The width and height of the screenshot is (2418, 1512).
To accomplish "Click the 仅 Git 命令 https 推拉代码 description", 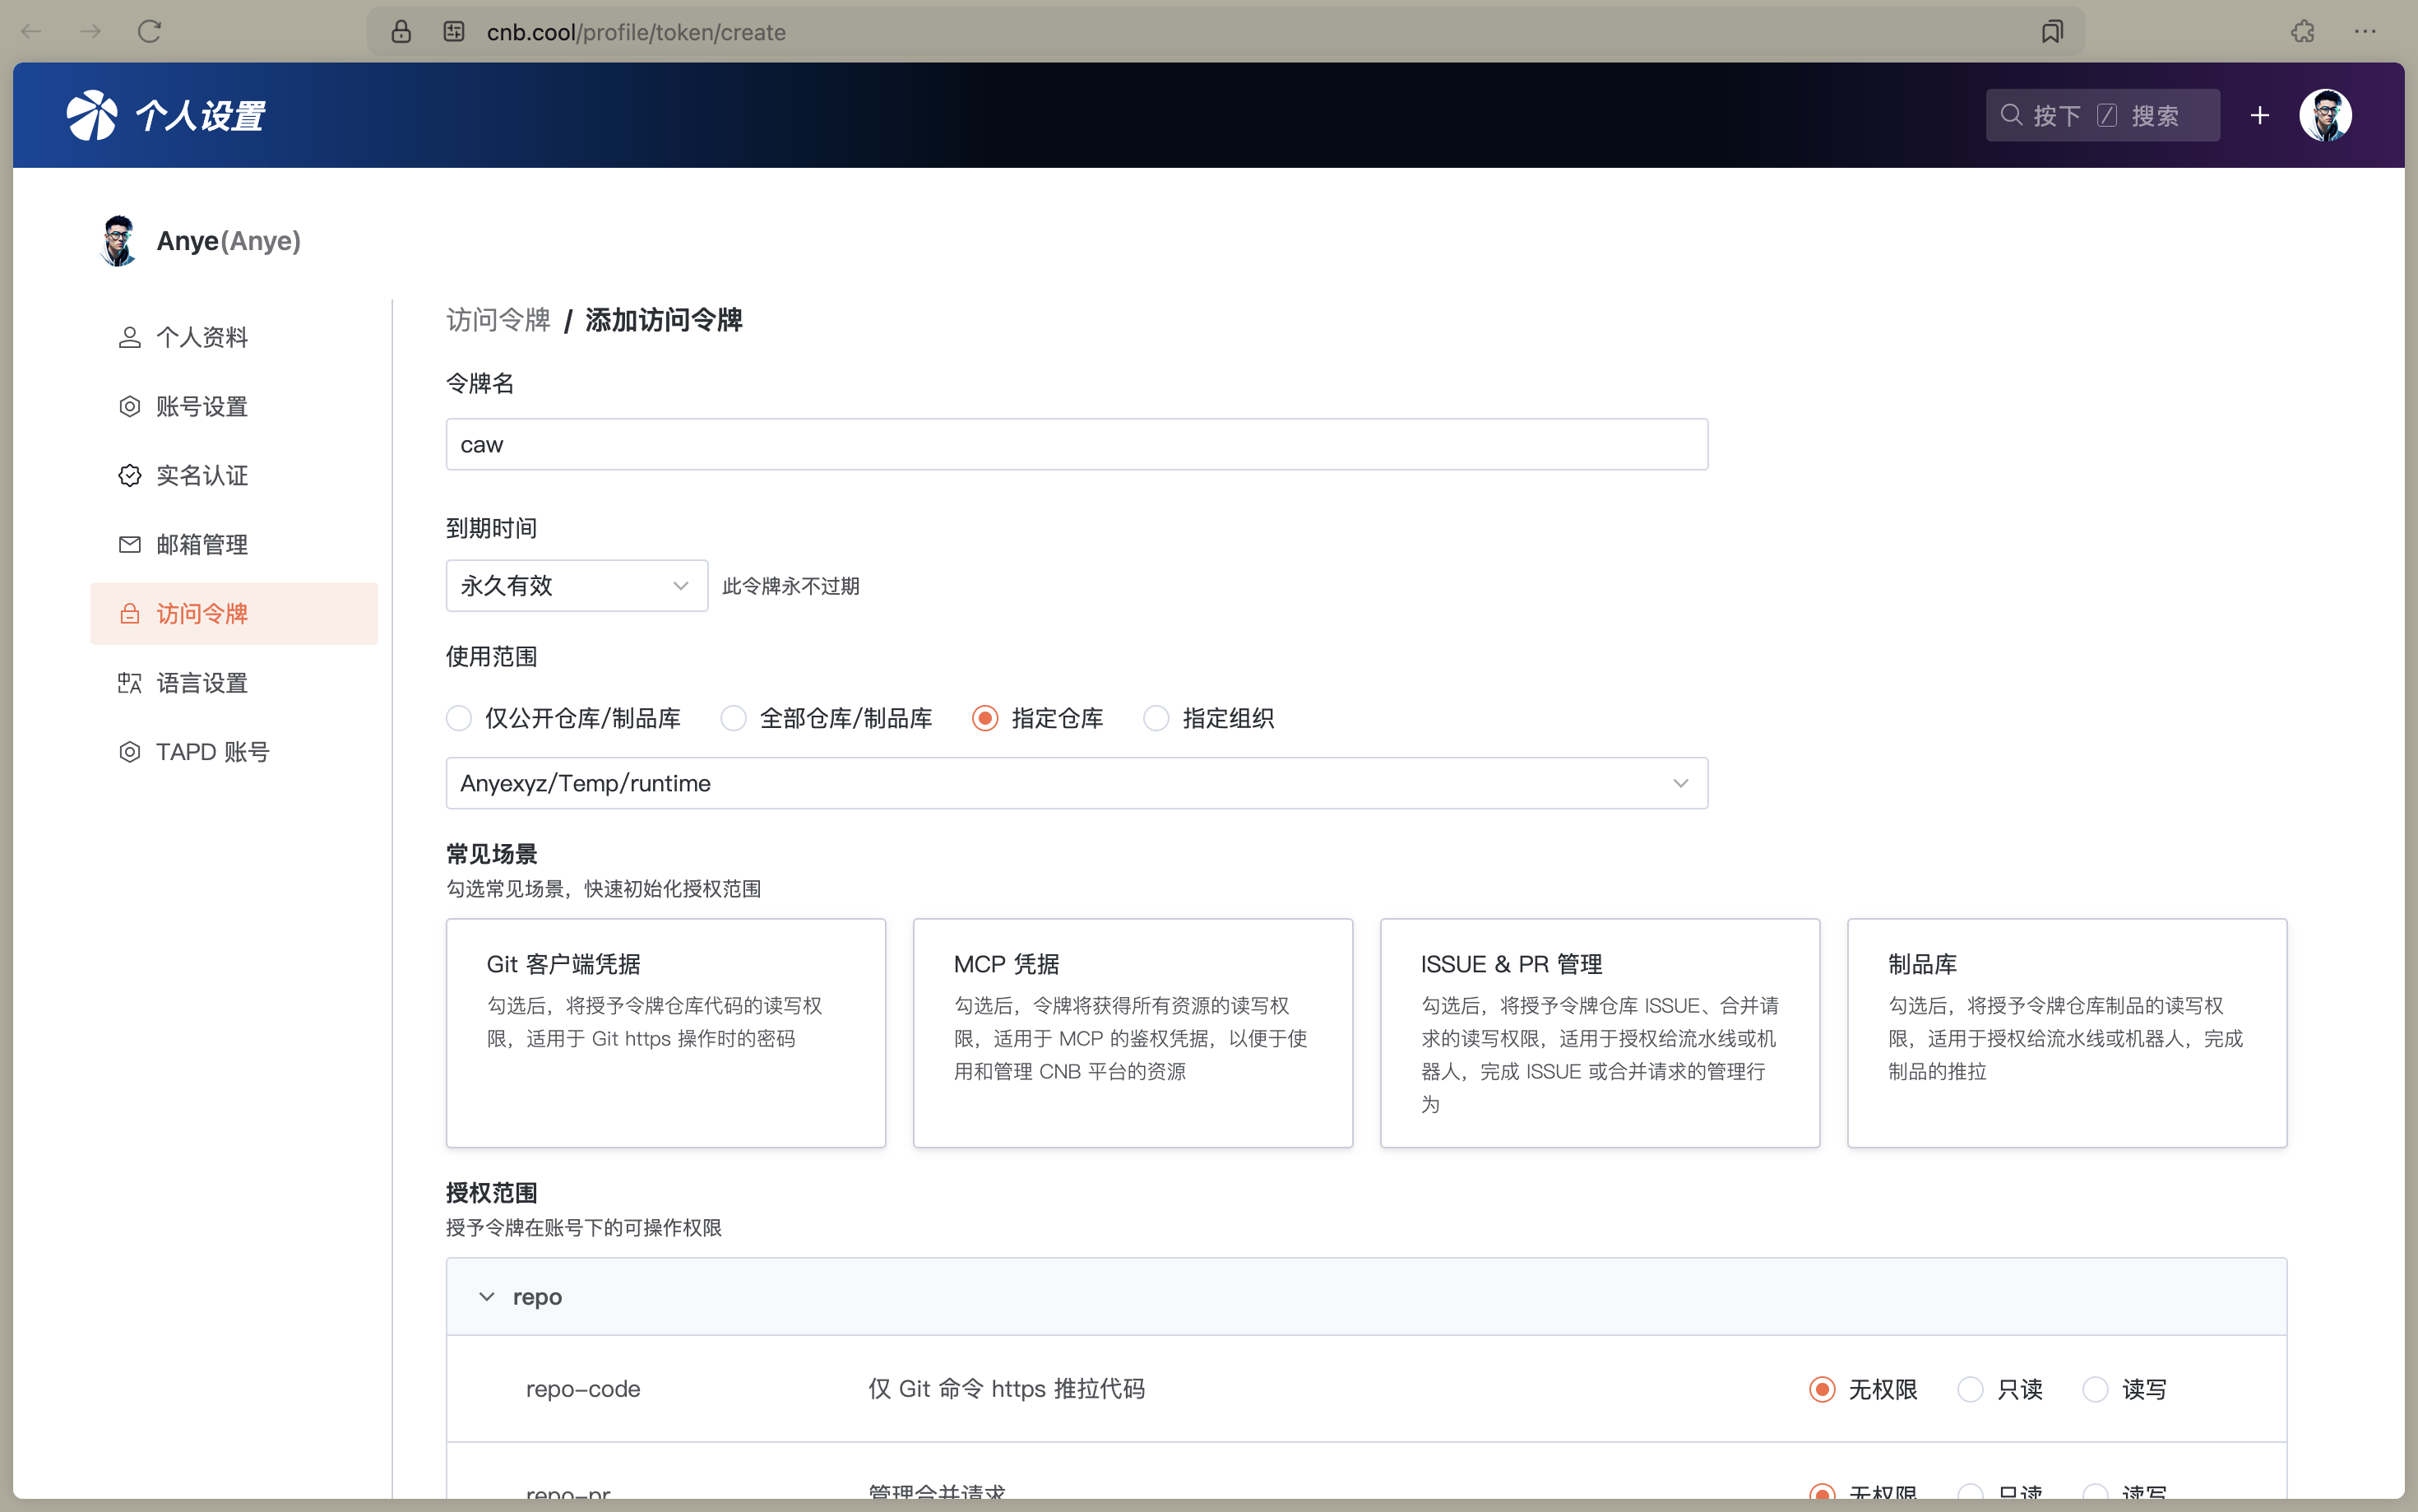I will (x=1007, y=1389).
